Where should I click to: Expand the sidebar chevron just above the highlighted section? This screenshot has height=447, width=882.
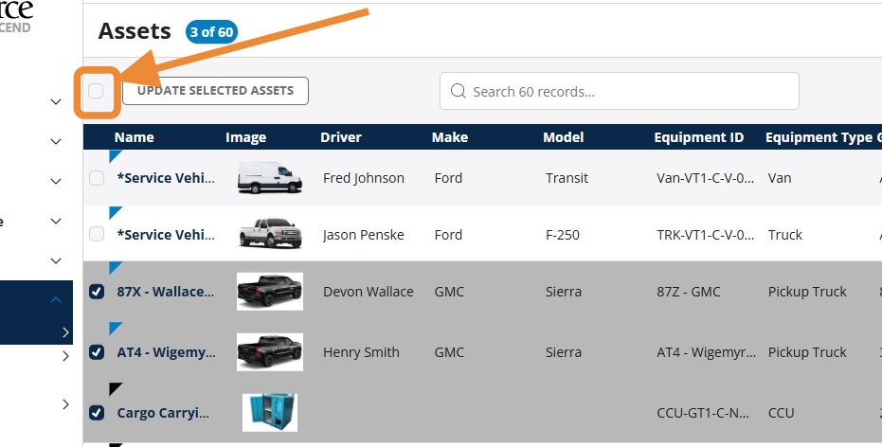pos(56,260)
